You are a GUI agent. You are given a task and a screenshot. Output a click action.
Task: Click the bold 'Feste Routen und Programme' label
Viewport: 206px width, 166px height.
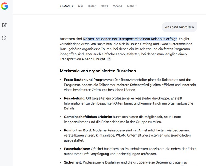pyautogui.click(x=89, y=80)
